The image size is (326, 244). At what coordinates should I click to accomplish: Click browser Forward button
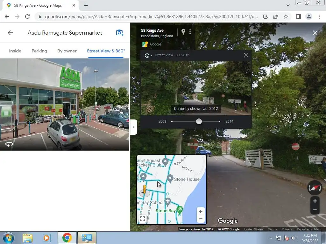17,17
